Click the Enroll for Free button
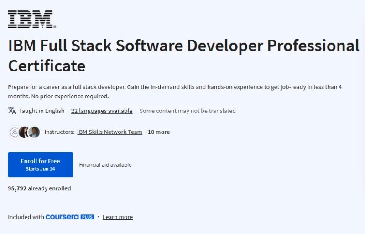Viewport: 365px width, 234px height. click(40, 164)
